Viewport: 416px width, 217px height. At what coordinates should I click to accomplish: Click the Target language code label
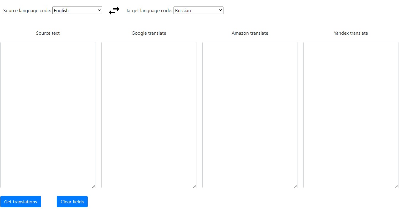pyautogui.click(x=149, y=11)
